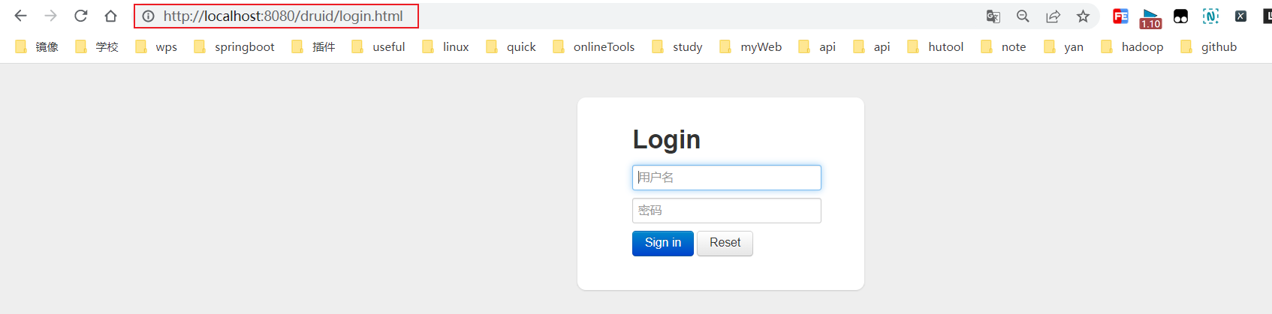Go to the browser home page icon
The image size is (1272, 314).
110,16
